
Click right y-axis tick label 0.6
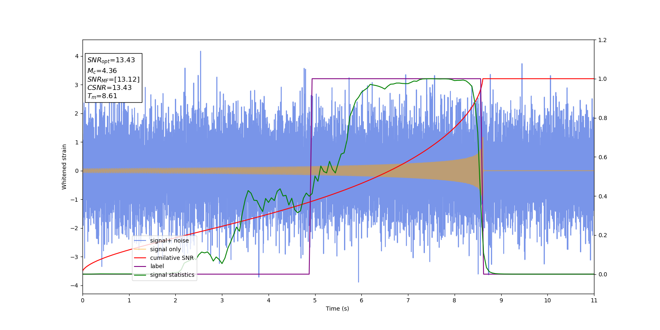[x=602, y=157]
